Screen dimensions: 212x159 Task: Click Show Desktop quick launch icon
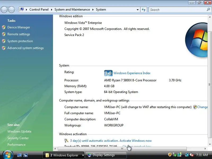tap(19, 155)
